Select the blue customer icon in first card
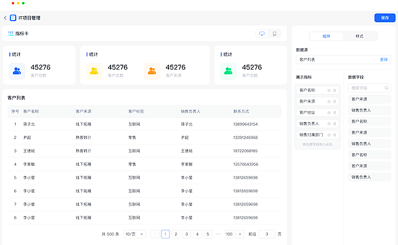 coord(17,71)
